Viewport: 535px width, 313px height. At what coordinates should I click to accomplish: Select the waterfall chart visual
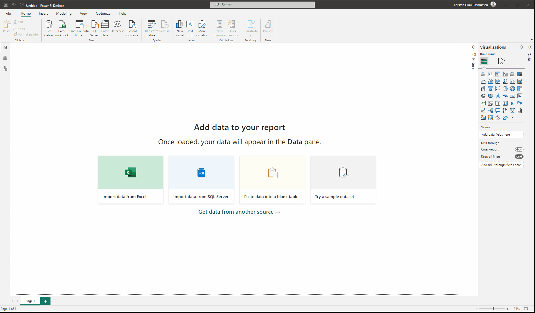click(483, 89)
